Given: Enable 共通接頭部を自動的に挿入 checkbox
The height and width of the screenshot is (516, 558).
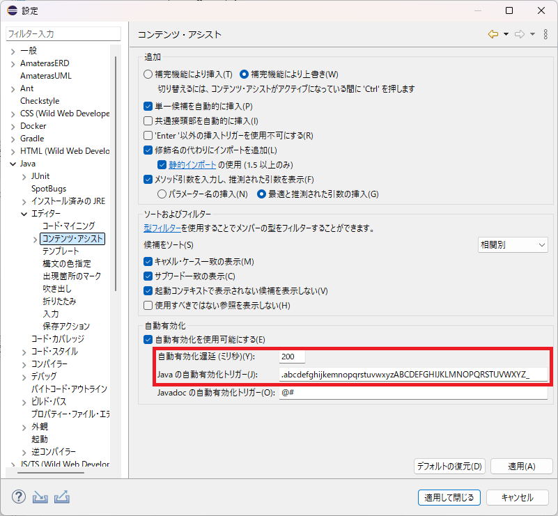Looking at the screenshot, I should 148,121.
